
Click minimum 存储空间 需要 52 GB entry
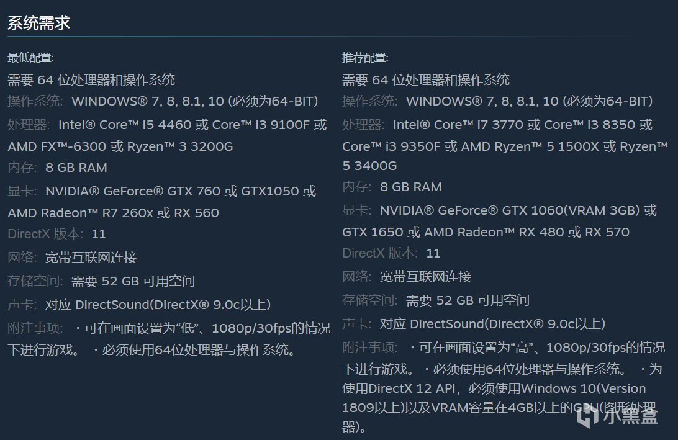point(101,281)
